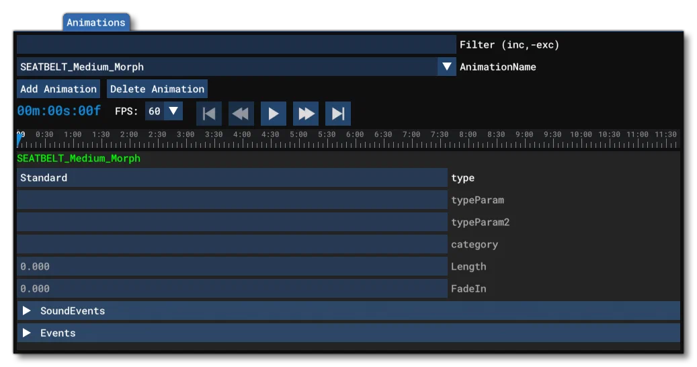Click the Length value 0.000 field
This screenshot has height=367, width=697.
click(232, 267)
